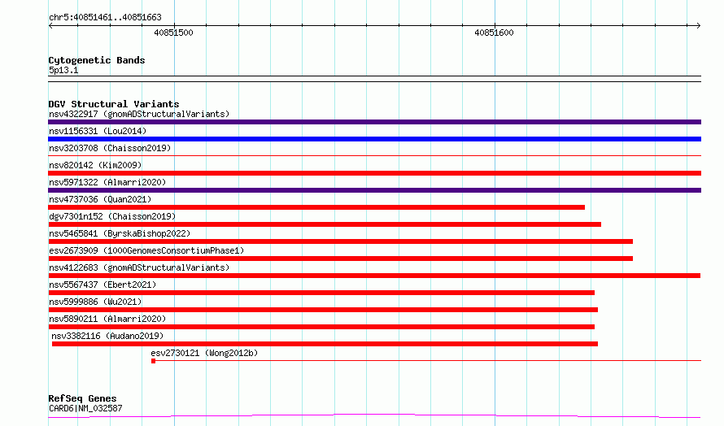The width and height of the screenshot is (724, 426).
Task: Open the nsv1156331 (Lou2014) label
Action: point(98,131)
